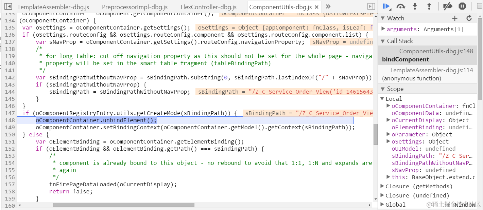Viewport: 483px width, 210px height.
Task: Close the ComponentUtils-dbg.js tab
Action: click(x=317, y=7)
